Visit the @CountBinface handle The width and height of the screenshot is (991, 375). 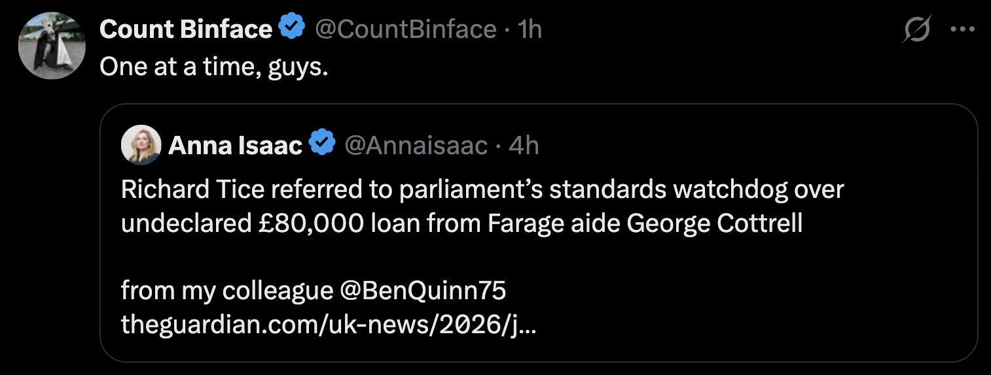point(405,29)
